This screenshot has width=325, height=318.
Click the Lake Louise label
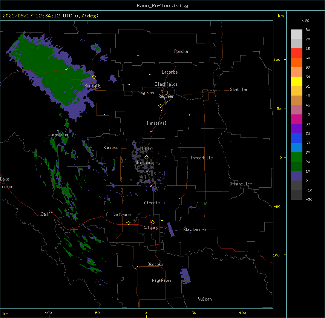pyautogui.click(x=7, y=183)
